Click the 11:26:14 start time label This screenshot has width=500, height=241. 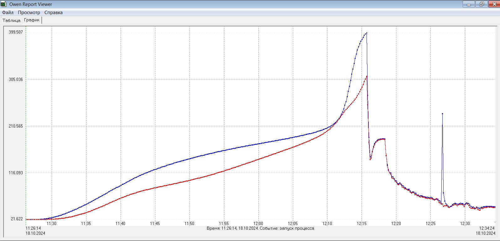(x=33, y=228)
